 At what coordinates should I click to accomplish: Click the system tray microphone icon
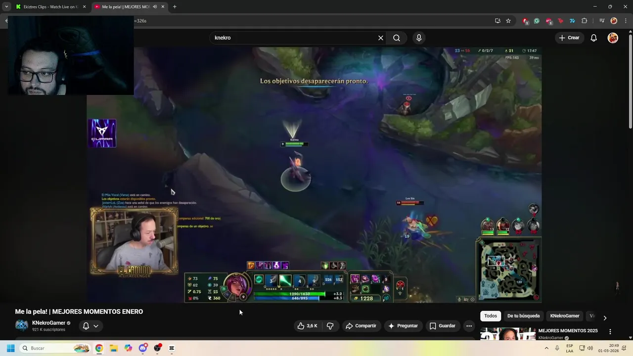point(557,348)
